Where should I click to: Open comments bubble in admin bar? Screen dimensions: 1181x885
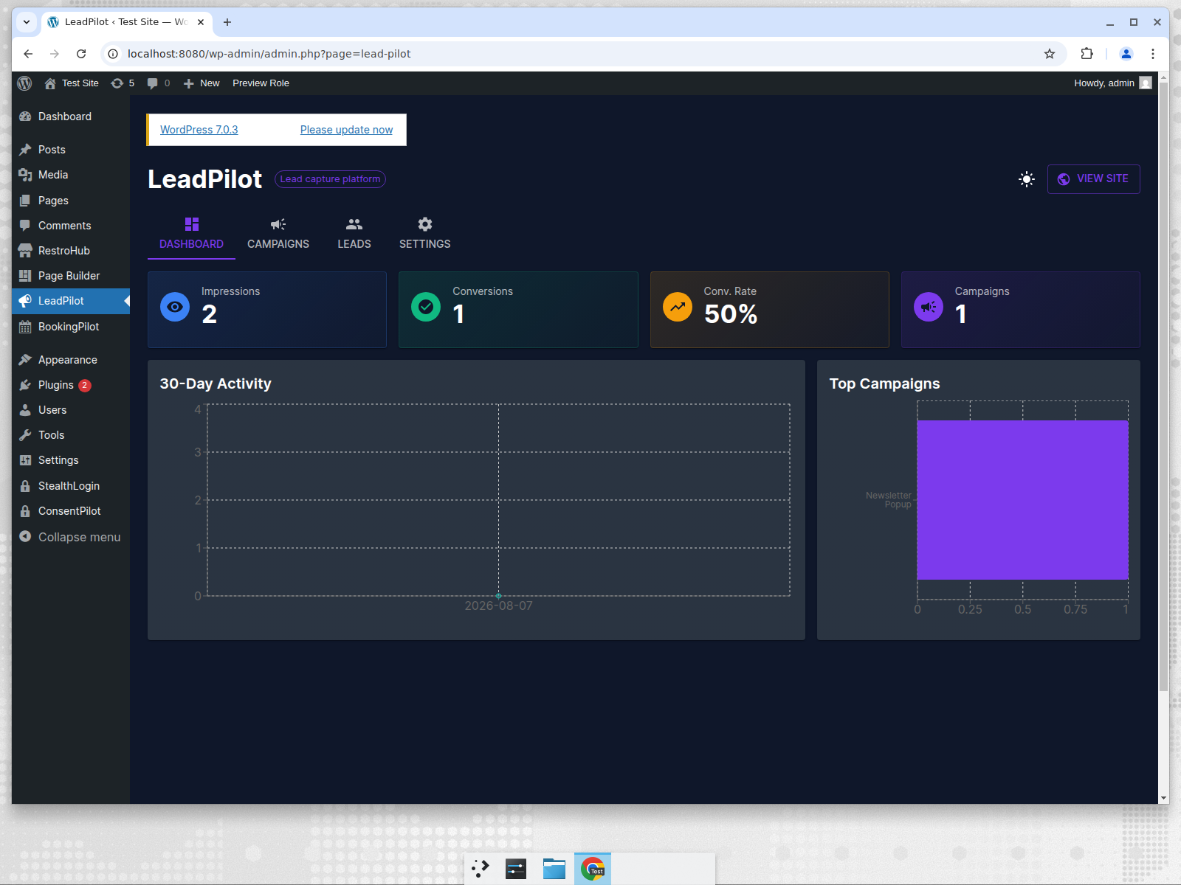(158, 83)
